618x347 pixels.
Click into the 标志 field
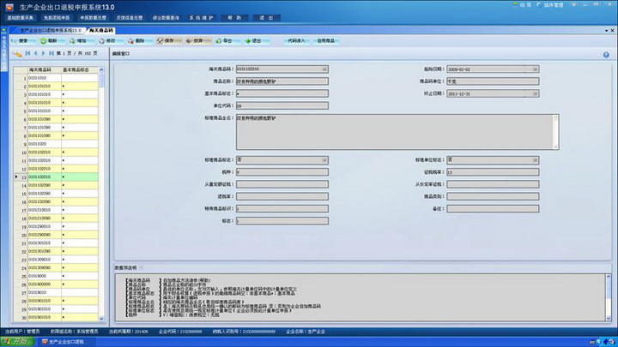point(282,221)
